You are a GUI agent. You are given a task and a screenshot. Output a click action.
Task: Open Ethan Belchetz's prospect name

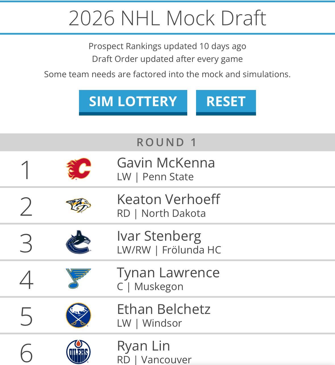(x=164, y=309)
